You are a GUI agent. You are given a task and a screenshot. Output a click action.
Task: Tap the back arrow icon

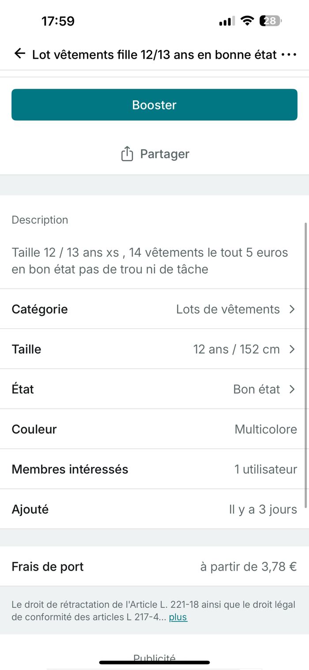point(19,54)
